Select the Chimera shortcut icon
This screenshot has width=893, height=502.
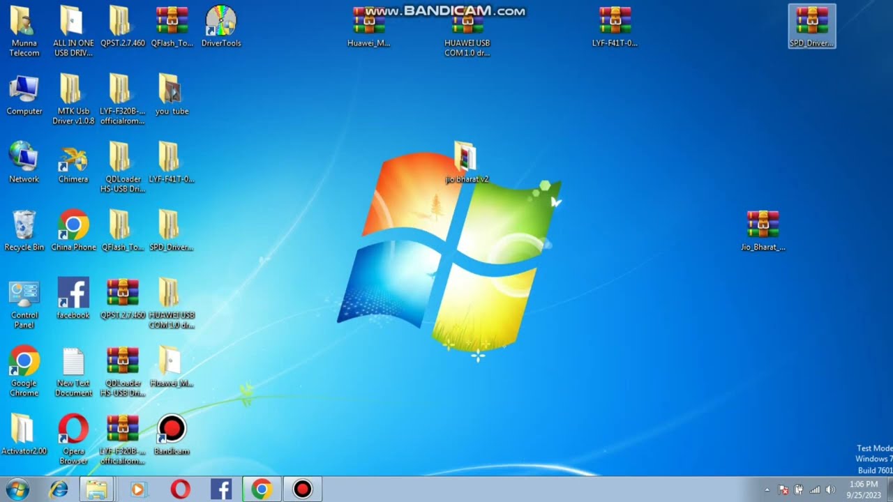pos(73,162)
